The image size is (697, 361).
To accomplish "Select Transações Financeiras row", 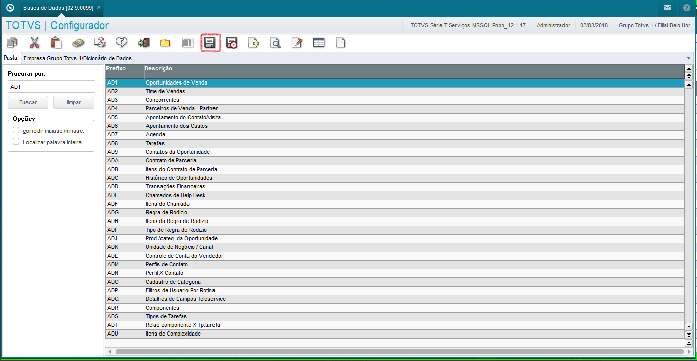I will click(x=394, y=186).
